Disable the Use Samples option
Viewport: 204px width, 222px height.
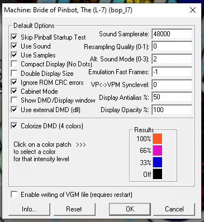coord(14,55)
